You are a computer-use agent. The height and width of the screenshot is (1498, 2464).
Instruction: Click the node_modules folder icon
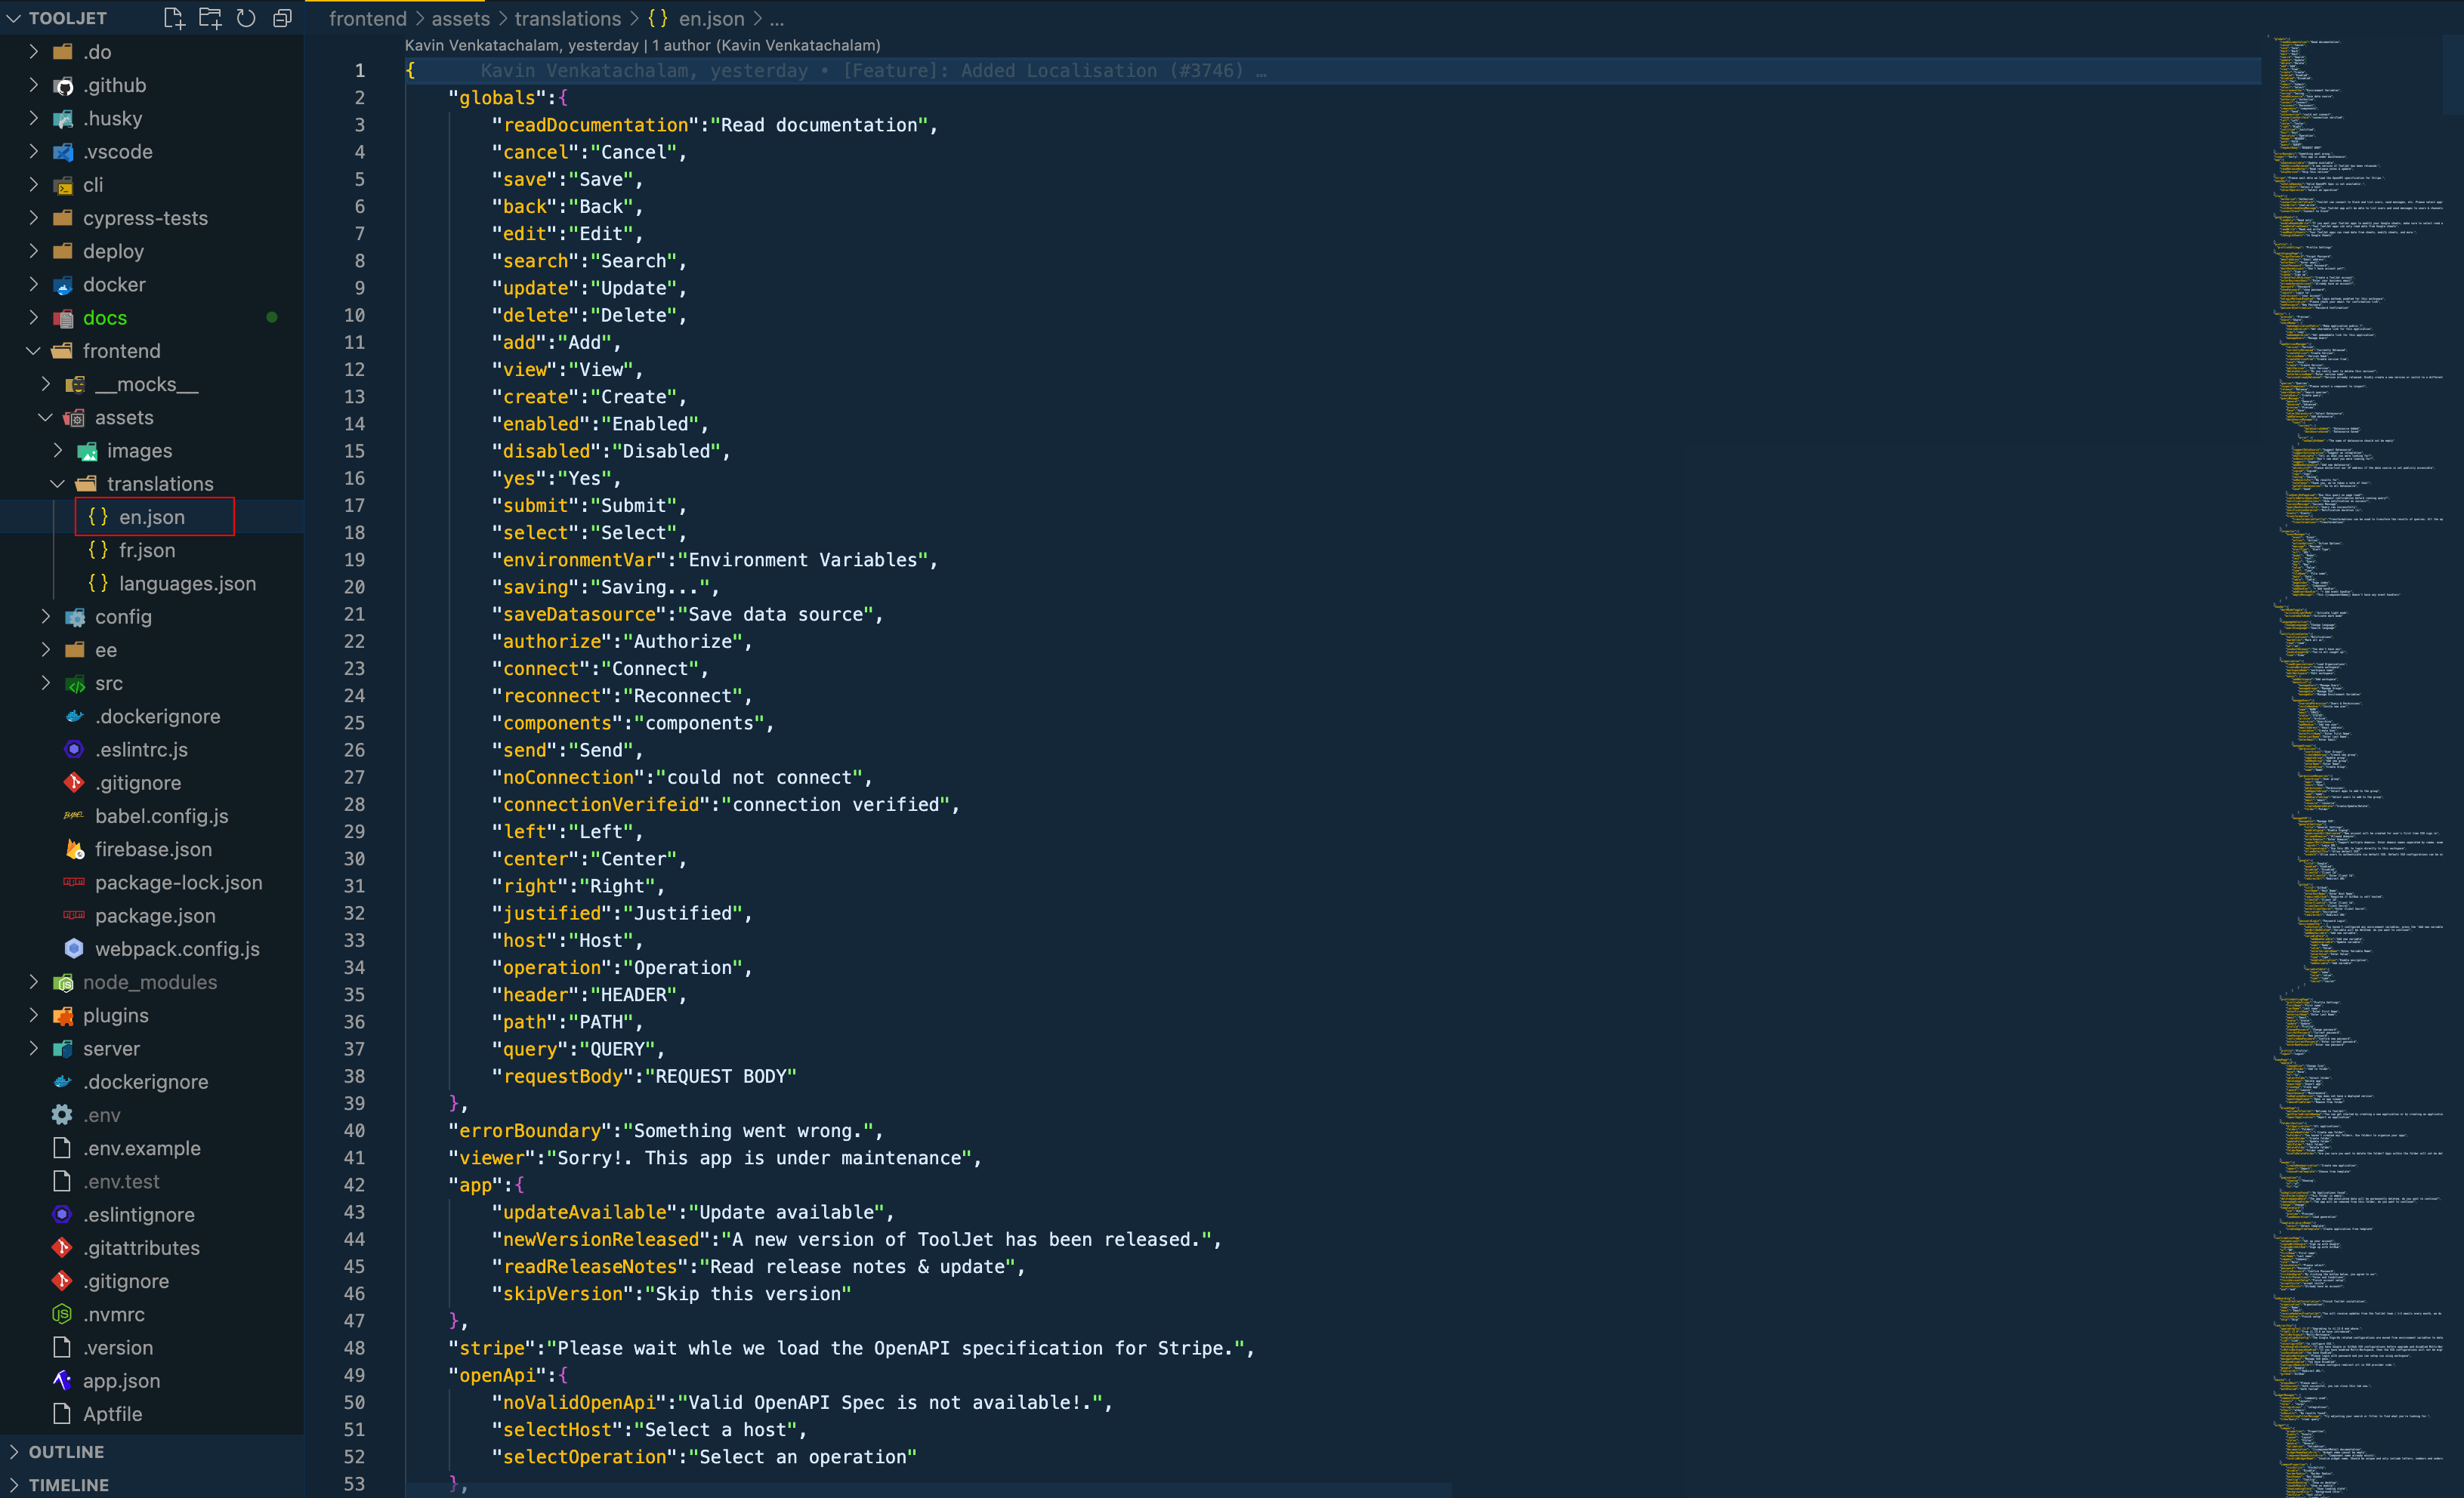[x=63, y=982]
